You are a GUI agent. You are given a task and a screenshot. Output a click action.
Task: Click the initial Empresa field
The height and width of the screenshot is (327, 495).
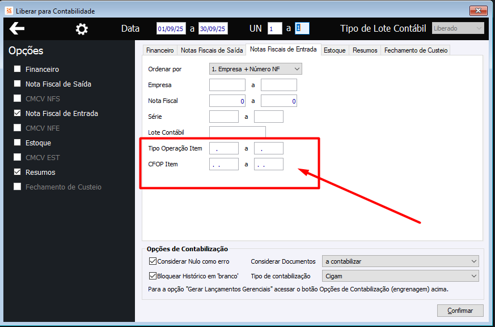tap(227, 85)
